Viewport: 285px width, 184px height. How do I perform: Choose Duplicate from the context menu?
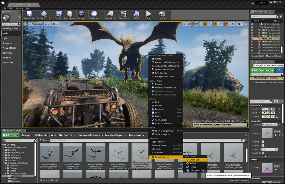pos(166,109)
